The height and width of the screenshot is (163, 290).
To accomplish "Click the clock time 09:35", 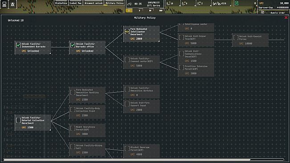I will (138, 4).
